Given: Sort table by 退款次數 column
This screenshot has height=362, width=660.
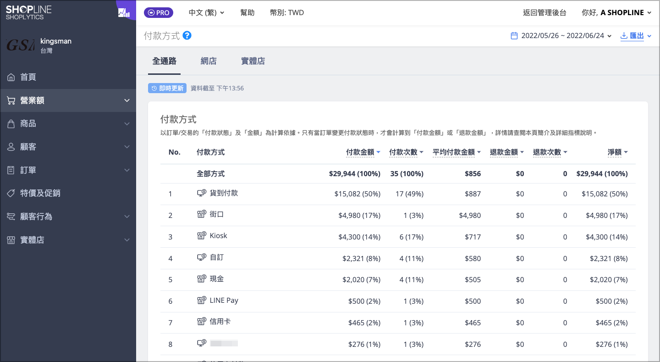Looking at the screenshot, I should tap(550, 152).
